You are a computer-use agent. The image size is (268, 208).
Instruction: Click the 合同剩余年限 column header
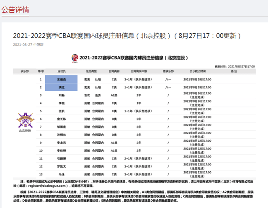139,71
